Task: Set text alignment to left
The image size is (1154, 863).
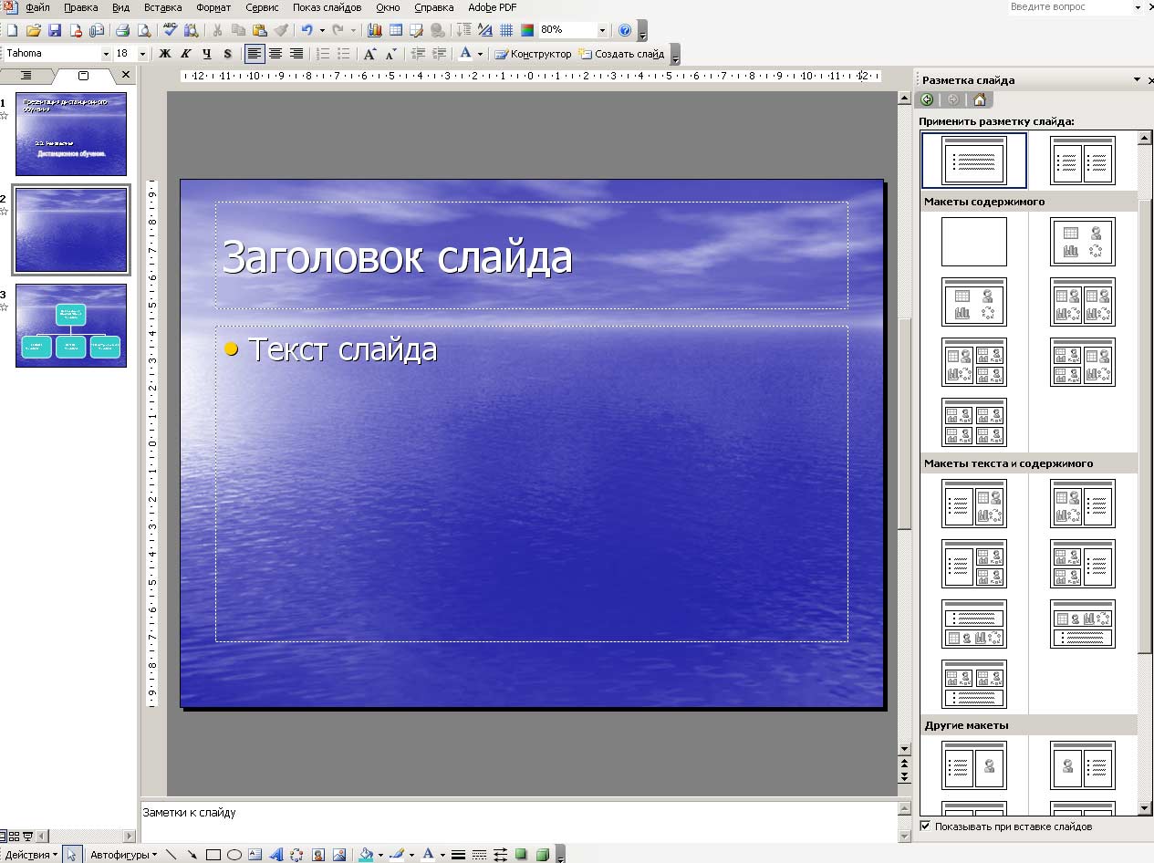Action: click(x=254, y=54)
